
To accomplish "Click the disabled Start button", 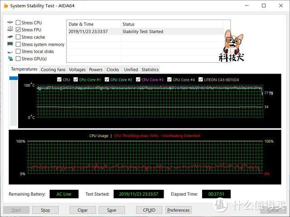I will [16, 210].
